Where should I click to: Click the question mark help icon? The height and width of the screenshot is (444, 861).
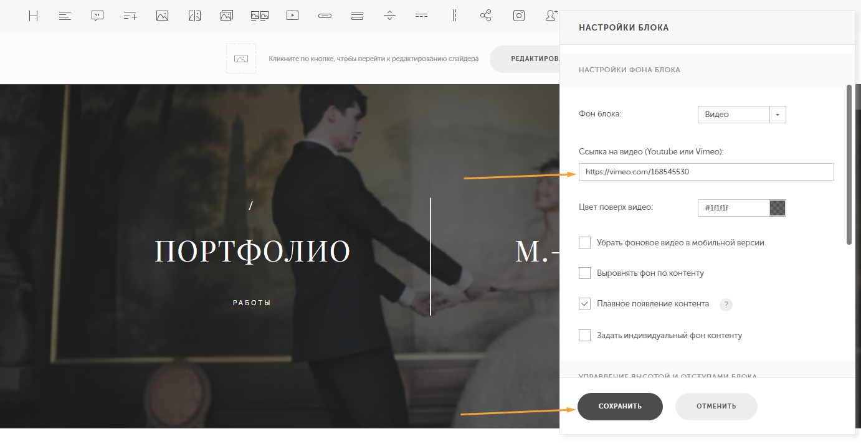coord(726,305)
